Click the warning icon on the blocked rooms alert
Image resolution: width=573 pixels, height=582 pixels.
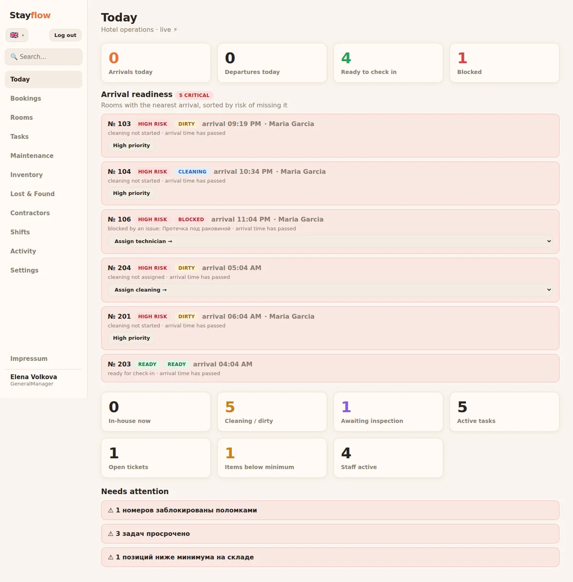[x=111, y=510]
